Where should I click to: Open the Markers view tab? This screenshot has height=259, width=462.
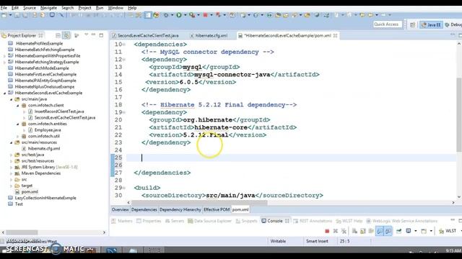122,221
